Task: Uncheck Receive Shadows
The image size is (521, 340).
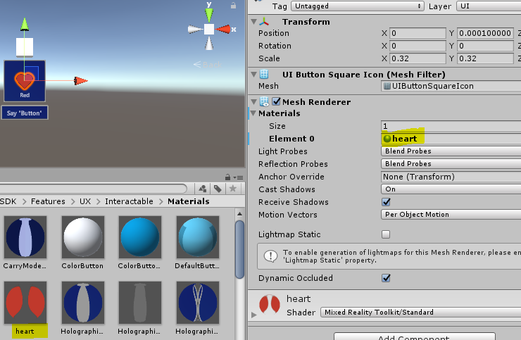Action: [x=385, y=202]
